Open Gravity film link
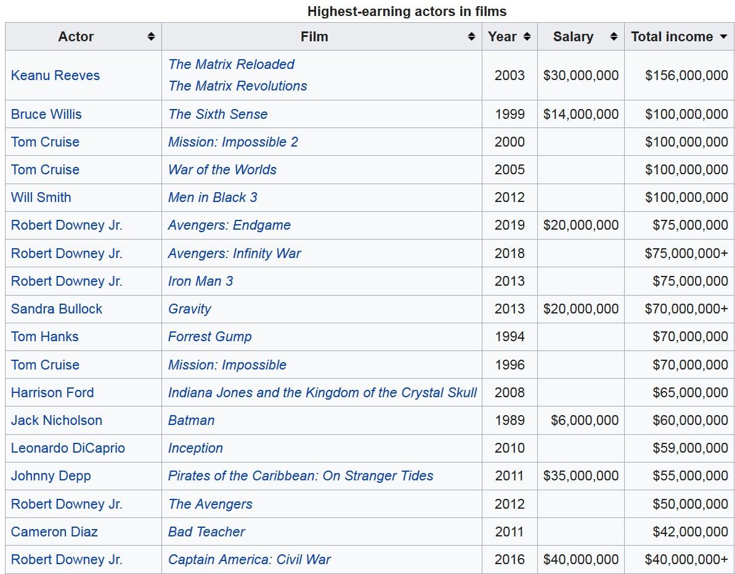The image size is (735, 574). click(189, 309)
